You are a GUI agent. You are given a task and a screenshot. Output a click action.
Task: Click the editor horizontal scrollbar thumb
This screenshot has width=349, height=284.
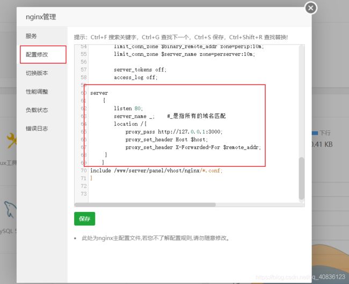click(145, 204)
